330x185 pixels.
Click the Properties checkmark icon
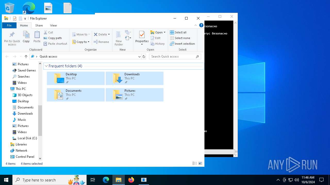click(142, 35)
